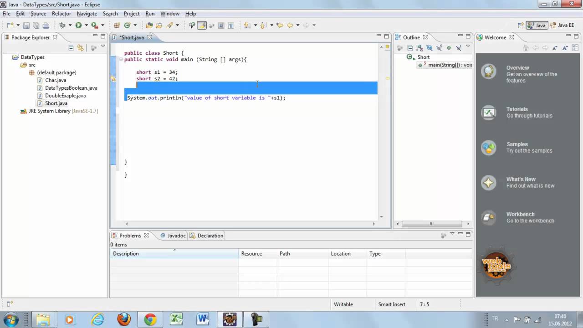583x328 pixels.
Task: Collapse All in Package Explorer toolbar
Action: click(x=71, y=48)
